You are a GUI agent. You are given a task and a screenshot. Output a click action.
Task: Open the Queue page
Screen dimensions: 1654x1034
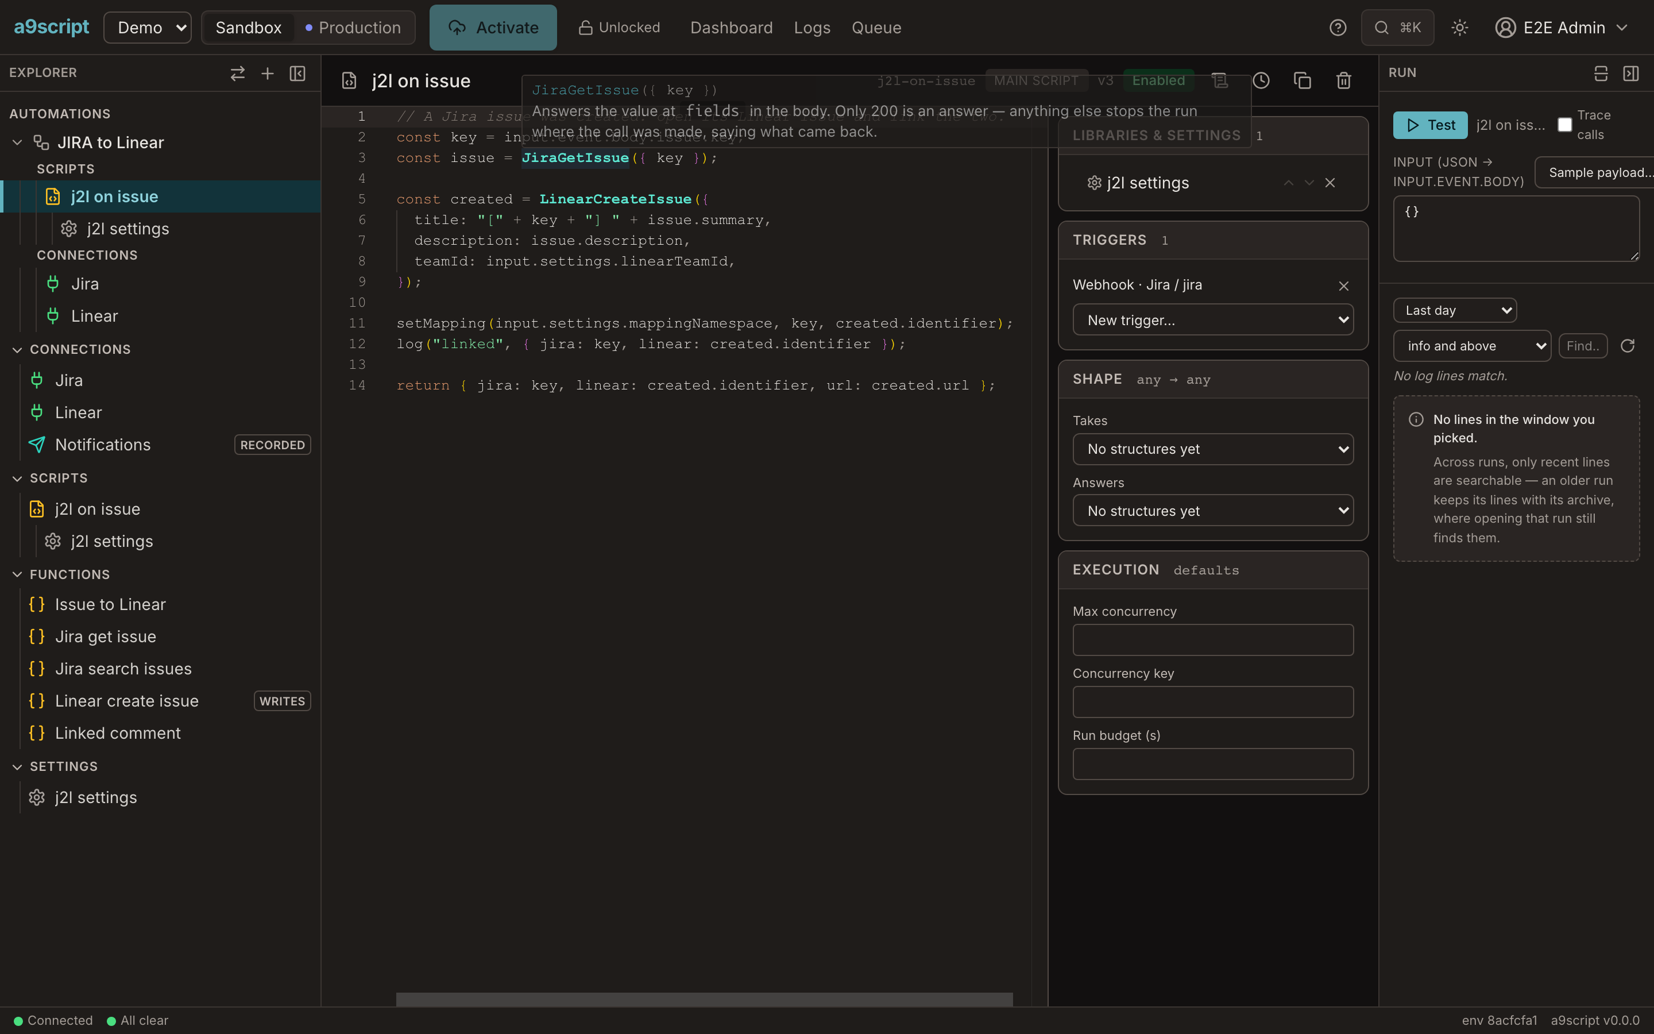coord(876,28)
